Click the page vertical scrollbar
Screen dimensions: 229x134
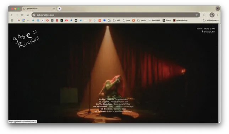pyautogui.click(x=219, y=73)
